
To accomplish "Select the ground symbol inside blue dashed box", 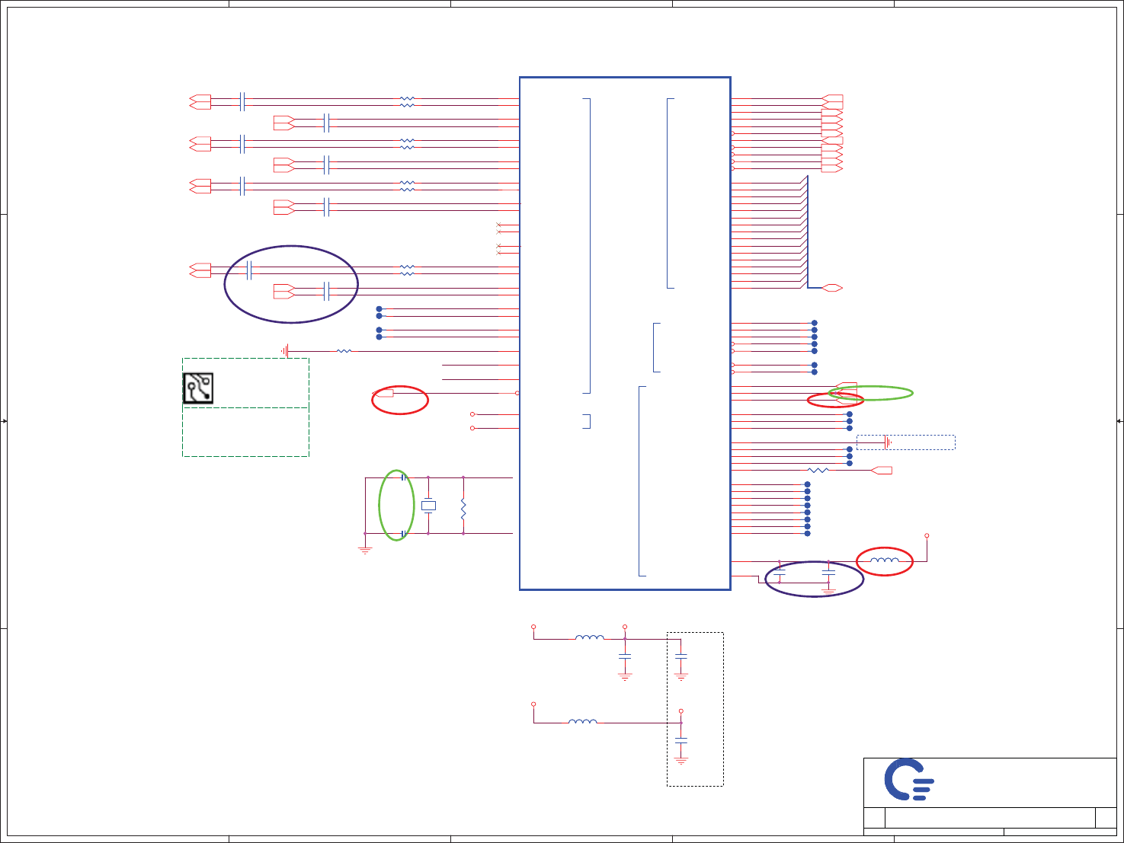I will pos(888,442).
